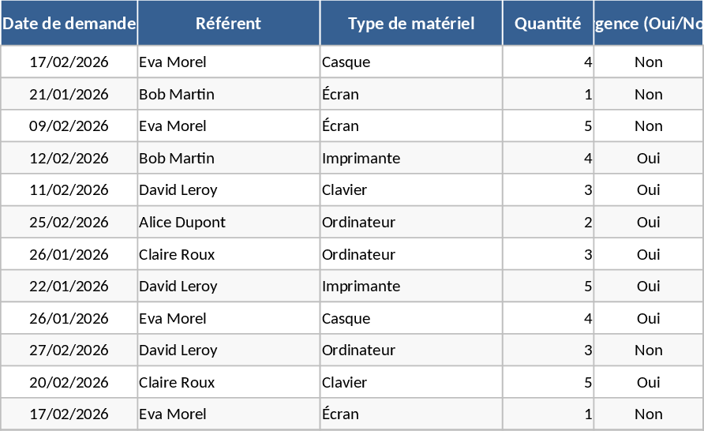
Task: Click the date cell 22/01/2026
Action: 69,287
